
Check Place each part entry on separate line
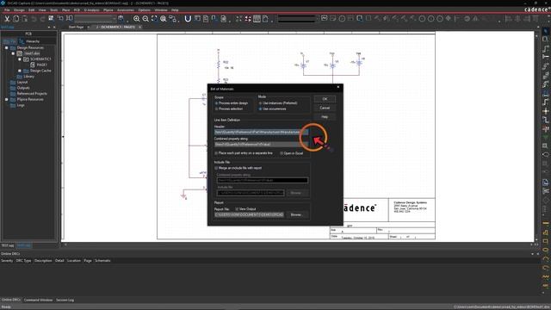216,153
